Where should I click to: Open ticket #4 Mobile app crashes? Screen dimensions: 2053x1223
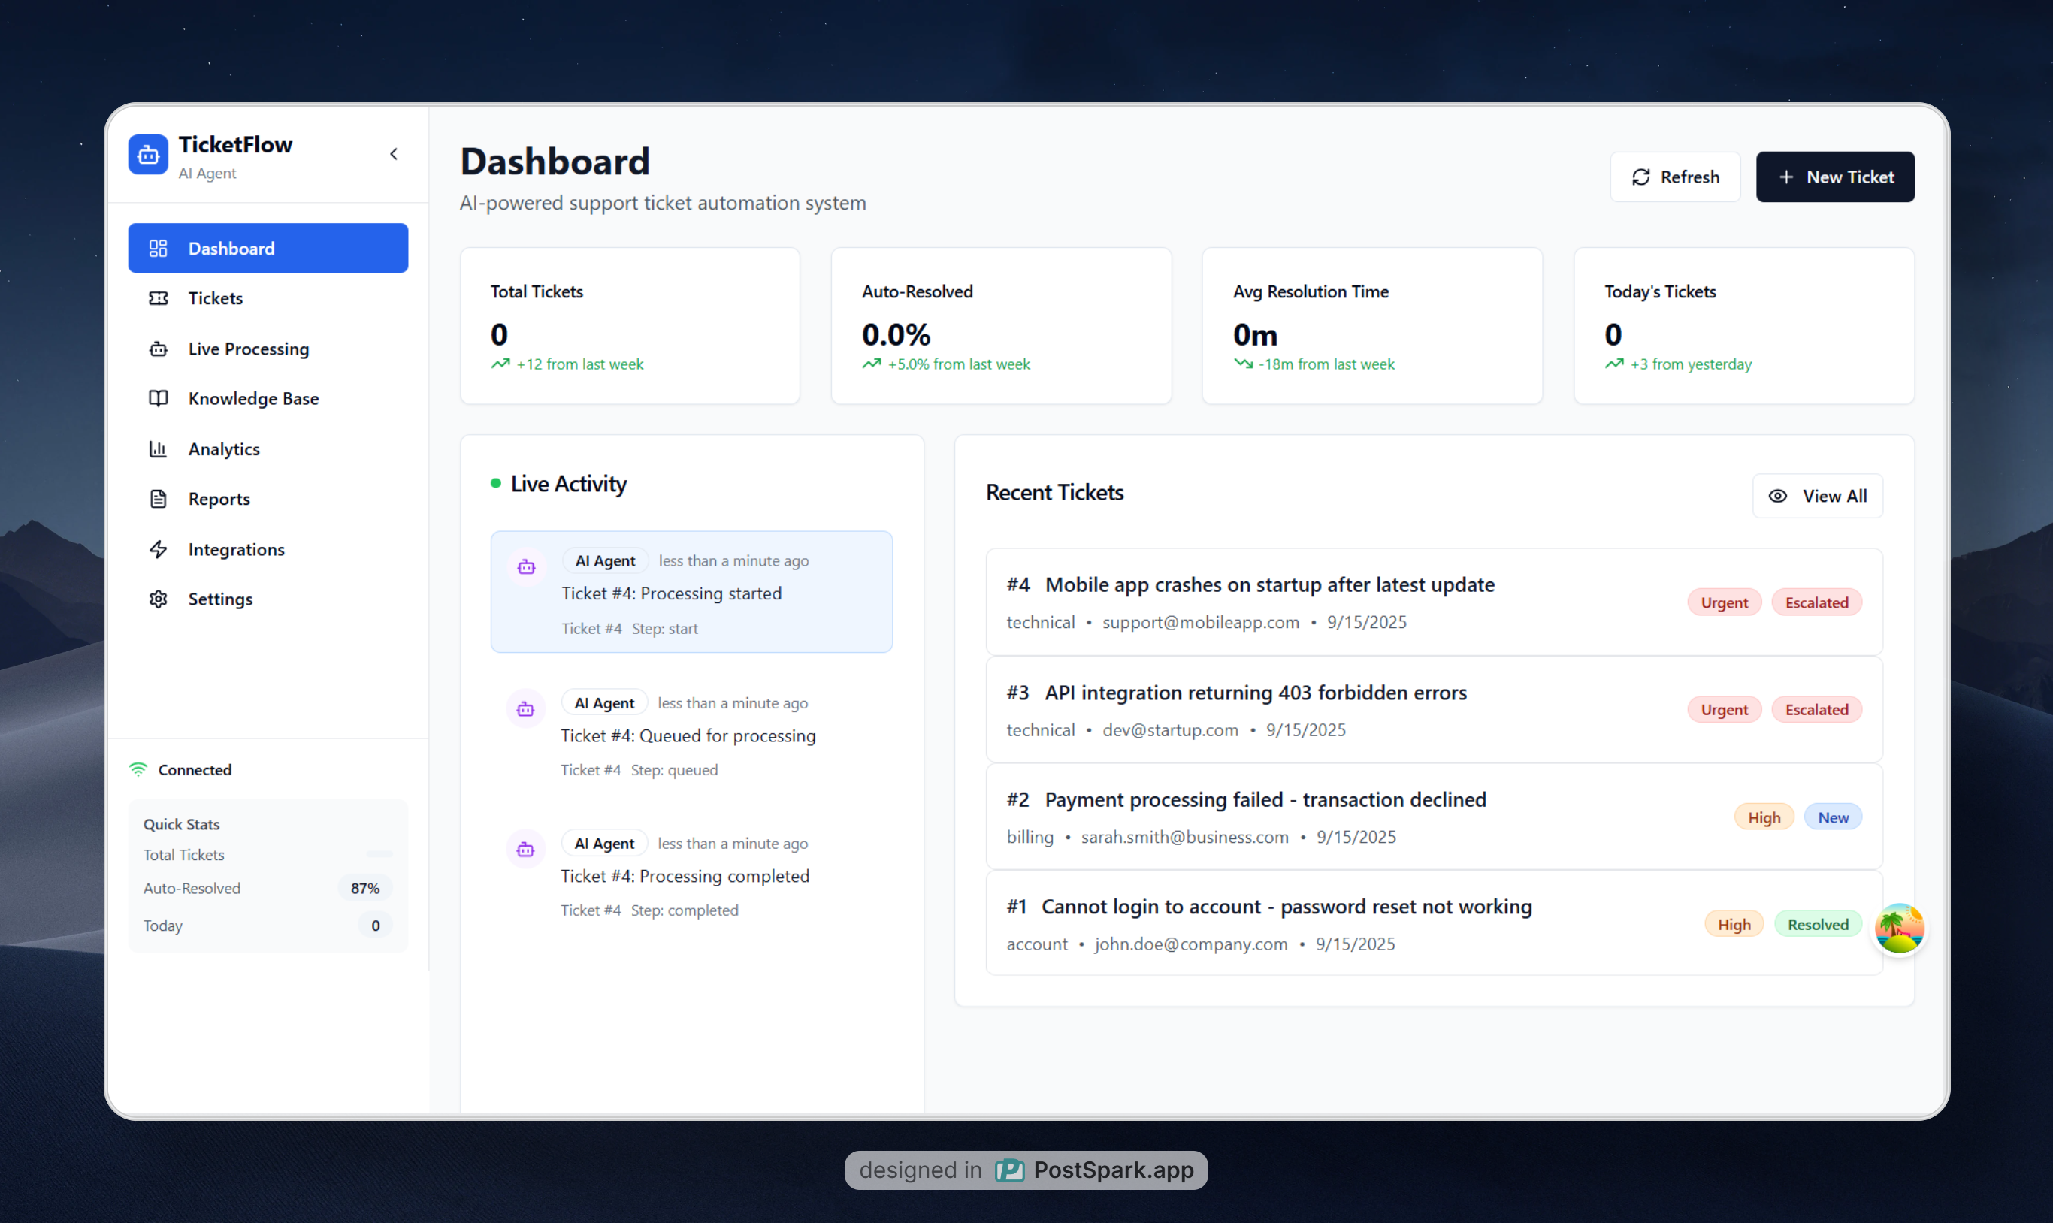coord(1269,585)
